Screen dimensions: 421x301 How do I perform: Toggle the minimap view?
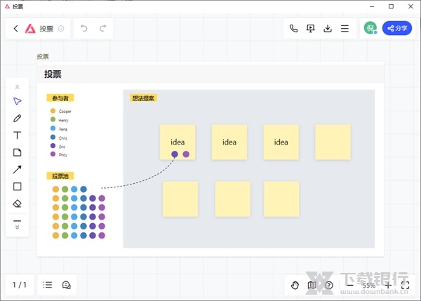(312, 285)
